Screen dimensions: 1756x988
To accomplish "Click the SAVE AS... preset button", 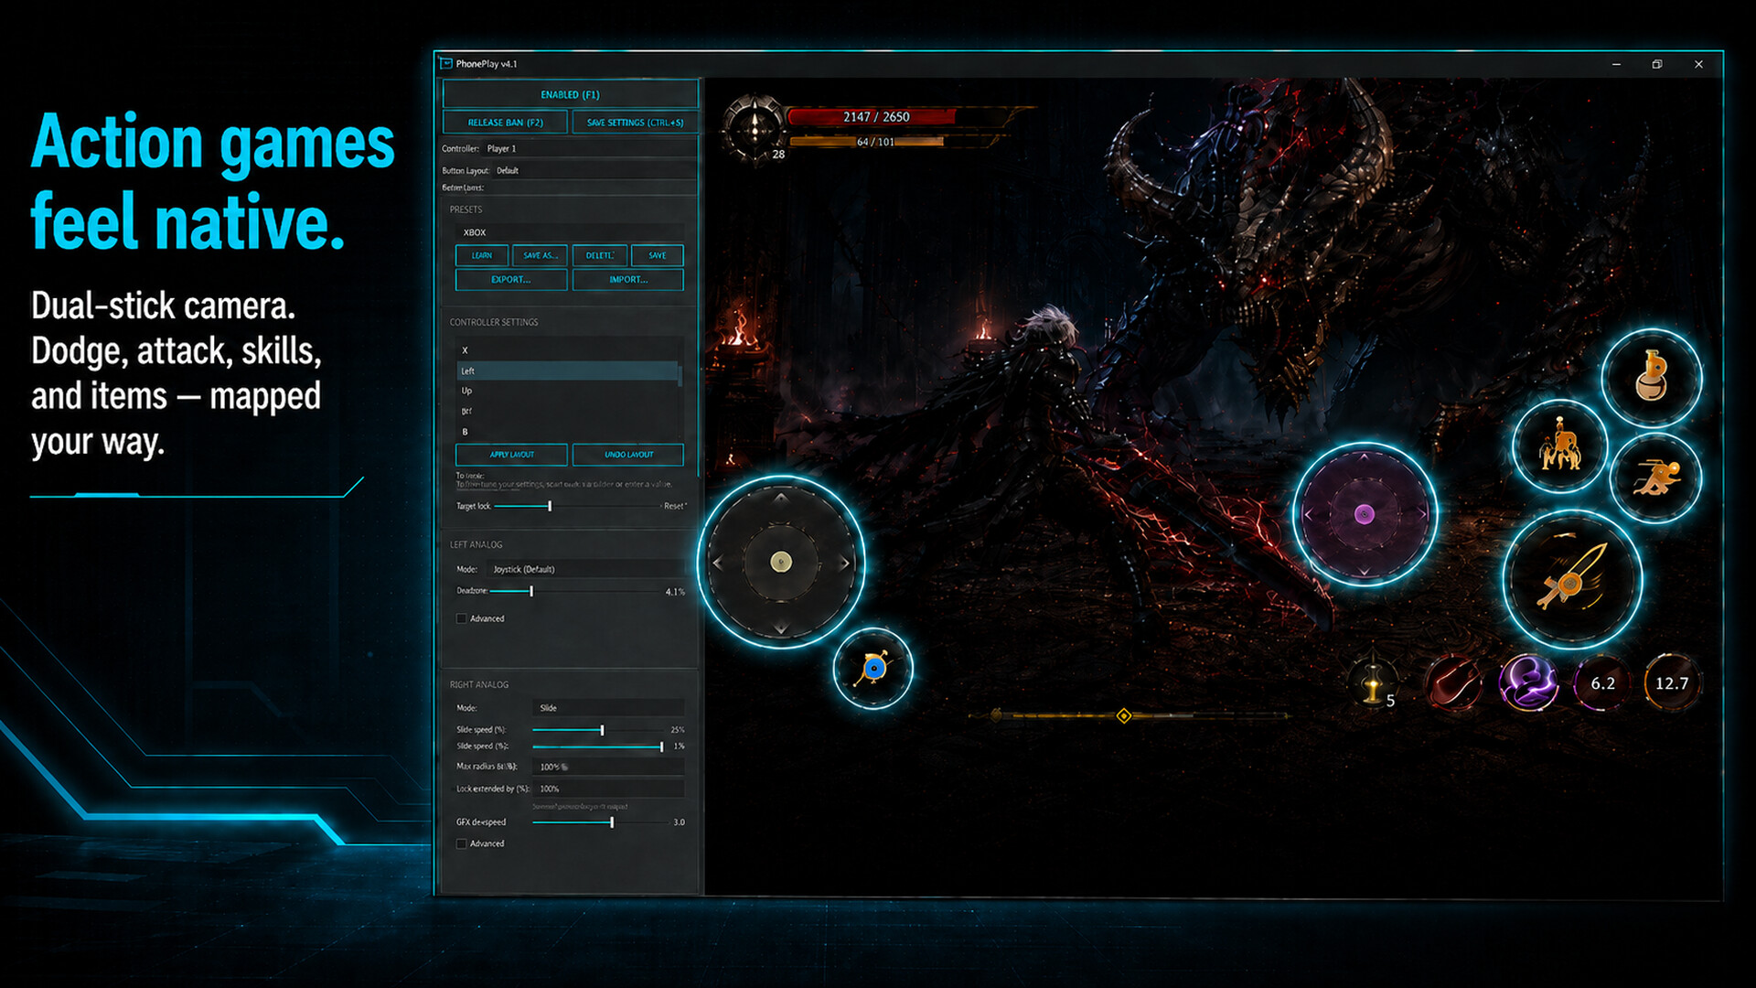I will click(540, 255).
